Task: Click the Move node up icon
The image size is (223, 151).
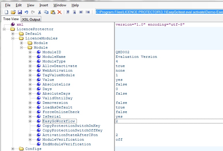Action: 68,12
